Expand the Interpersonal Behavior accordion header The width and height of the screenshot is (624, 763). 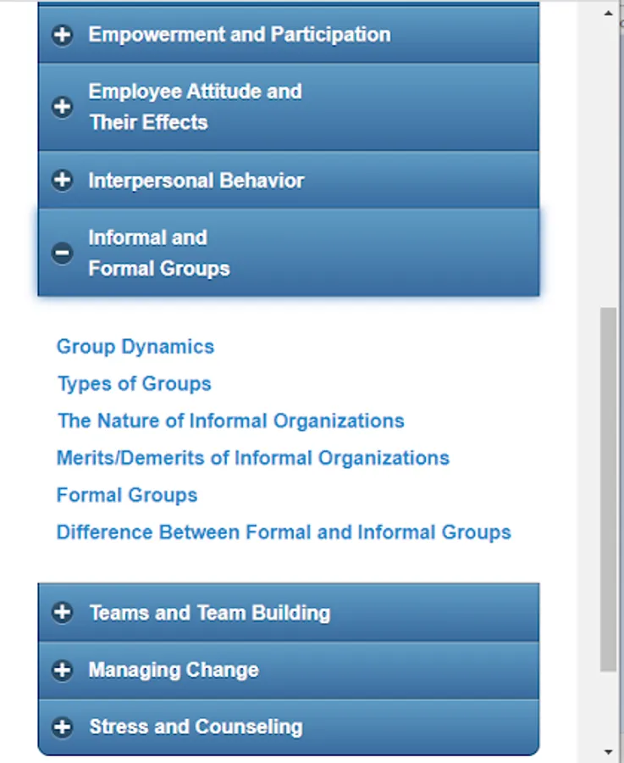(x=196, y=181)
